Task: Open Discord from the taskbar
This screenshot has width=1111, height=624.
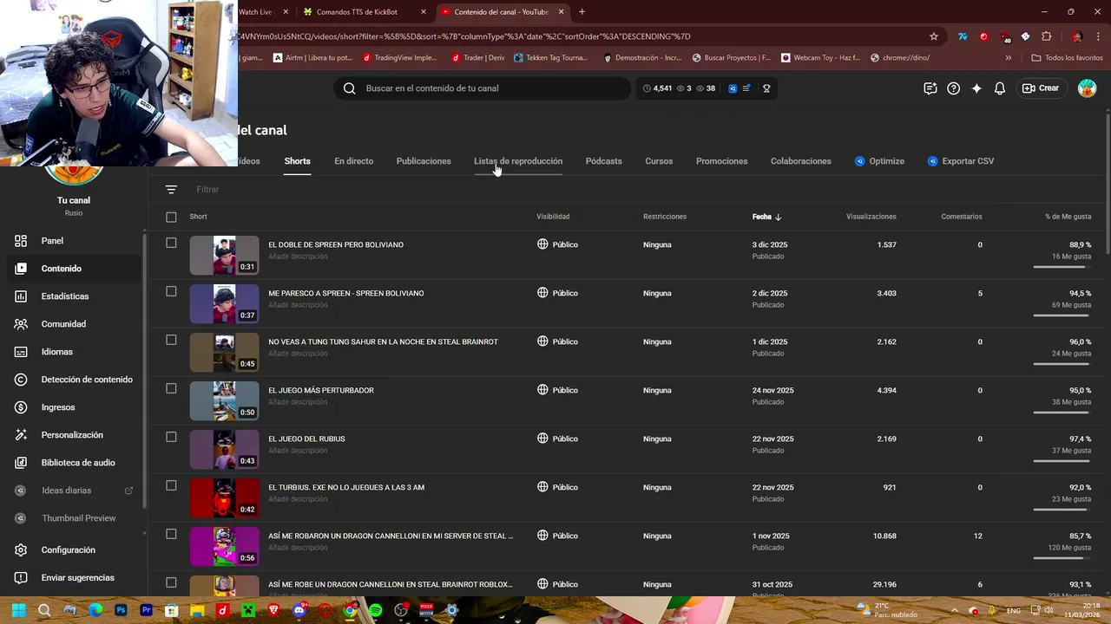Action: coord(299,610)
